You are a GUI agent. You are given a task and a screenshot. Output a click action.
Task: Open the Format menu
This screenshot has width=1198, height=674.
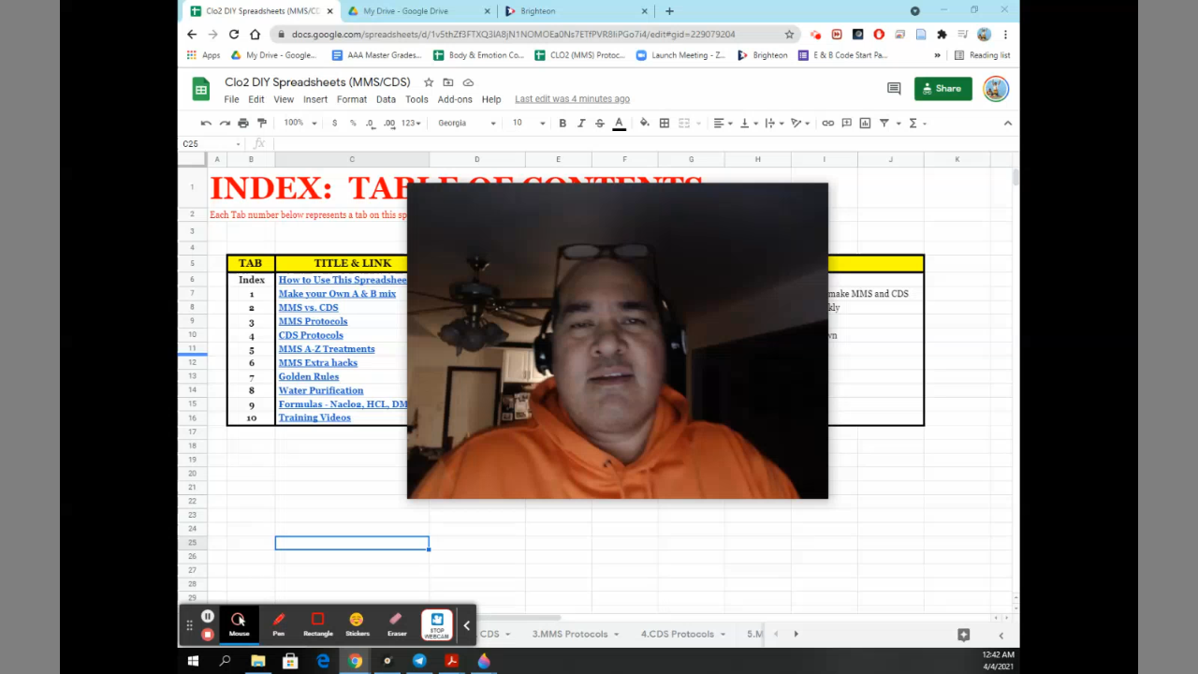(352, 99)
